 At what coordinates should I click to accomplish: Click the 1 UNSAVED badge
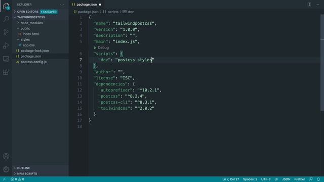[x=49, y=12]
